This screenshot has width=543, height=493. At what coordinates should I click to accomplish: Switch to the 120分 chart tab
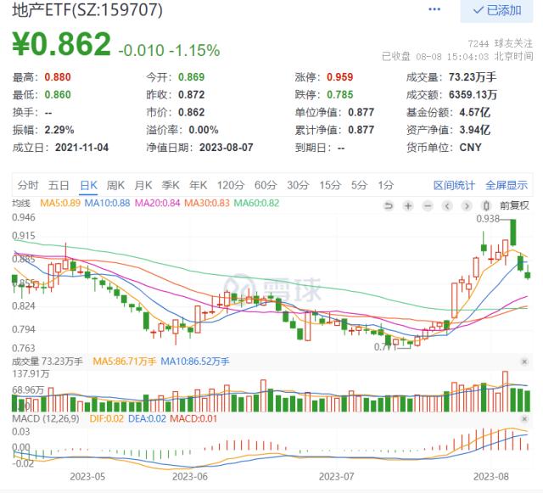pyautogui.click(x=231, y=185)
